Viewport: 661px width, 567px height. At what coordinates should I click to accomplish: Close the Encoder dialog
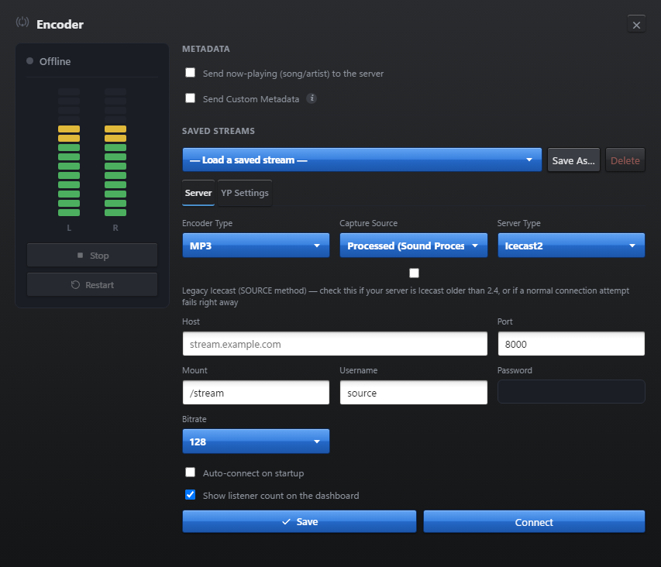tap(636, 25)
